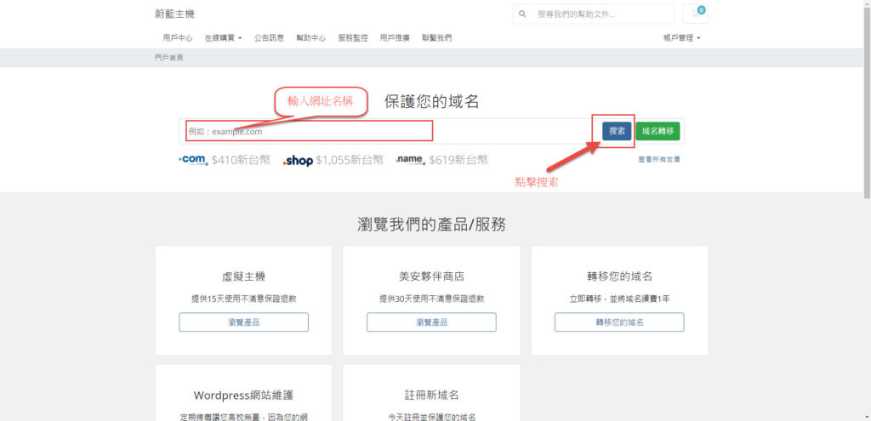Open the 查看所有定價 link
The image size is (871, 421).
tap(659, 160)
